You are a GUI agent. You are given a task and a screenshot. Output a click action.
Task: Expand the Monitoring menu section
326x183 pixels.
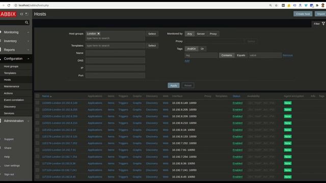point(16,32)
